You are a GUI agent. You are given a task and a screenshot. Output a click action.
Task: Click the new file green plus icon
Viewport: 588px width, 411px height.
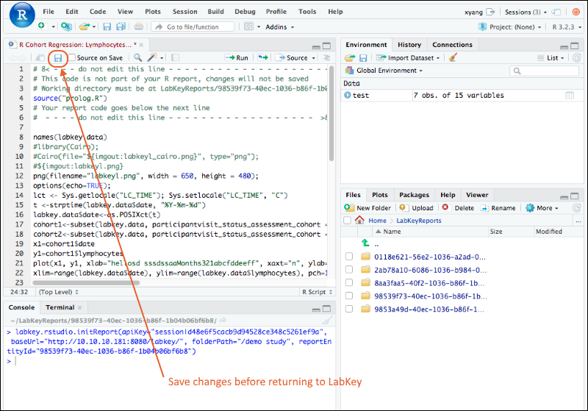(x=41, y=26)
